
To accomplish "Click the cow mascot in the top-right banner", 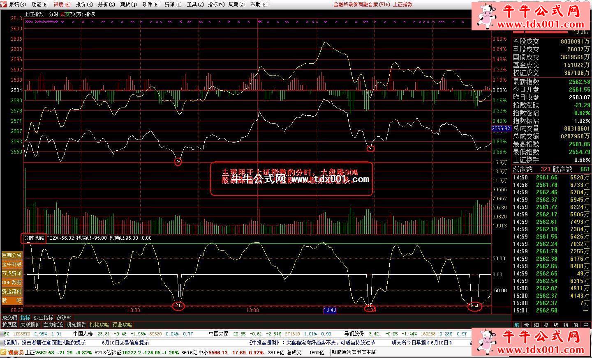I will coord(486,16).
